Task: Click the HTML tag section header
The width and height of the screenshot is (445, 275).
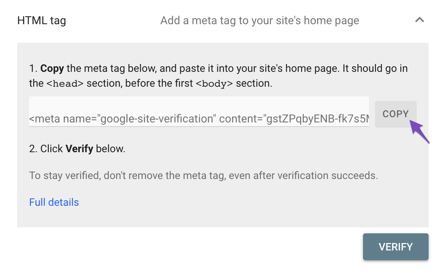Action: pyautogui.click(x=41, y=20)
